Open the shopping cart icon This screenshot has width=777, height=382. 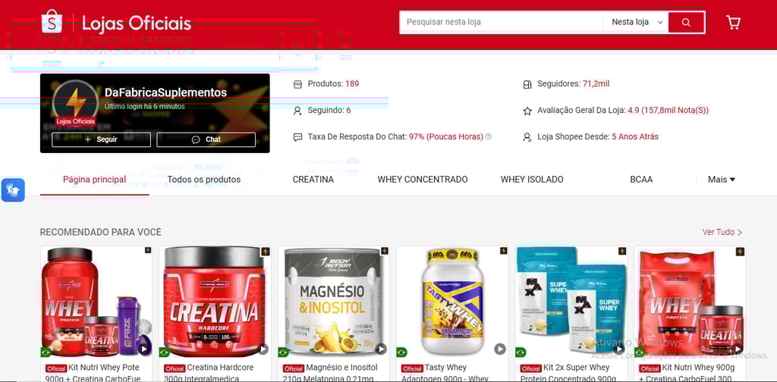733,22
